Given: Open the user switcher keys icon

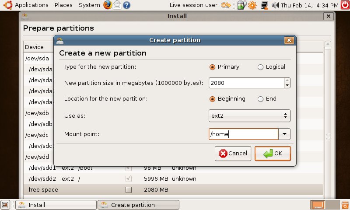Looking at the screenshot, I should click(x=226, y=5).
